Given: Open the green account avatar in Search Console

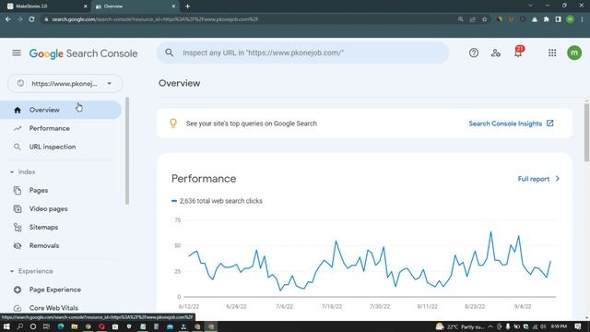Looking at the screenshot, I should [x=574, y=53].
